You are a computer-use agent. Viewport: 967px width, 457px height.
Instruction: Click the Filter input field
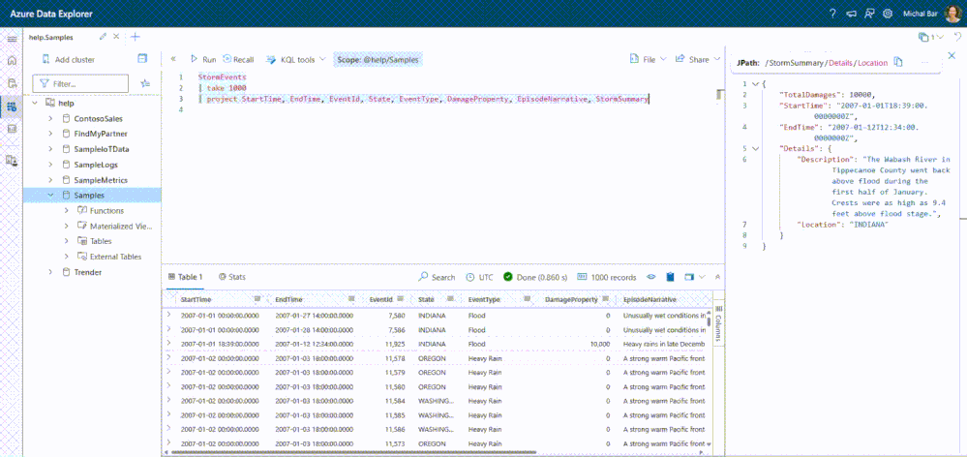point(80,83)
